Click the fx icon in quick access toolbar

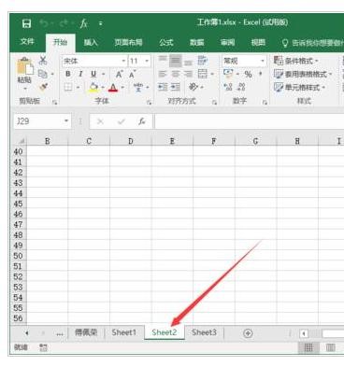pyautogui.click(x=84, y=23)
